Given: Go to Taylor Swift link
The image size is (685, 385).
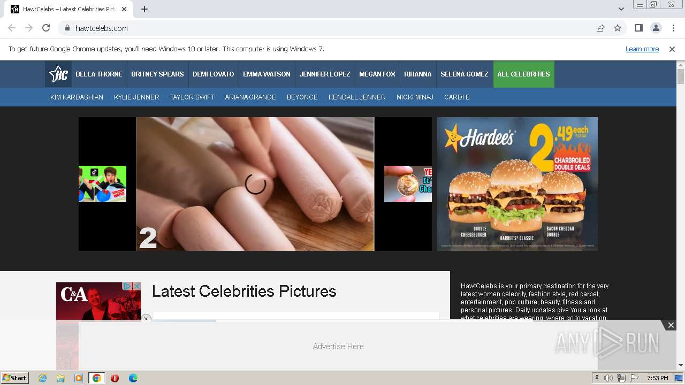Looking at the screenshot, I should [x=192, y=97].
